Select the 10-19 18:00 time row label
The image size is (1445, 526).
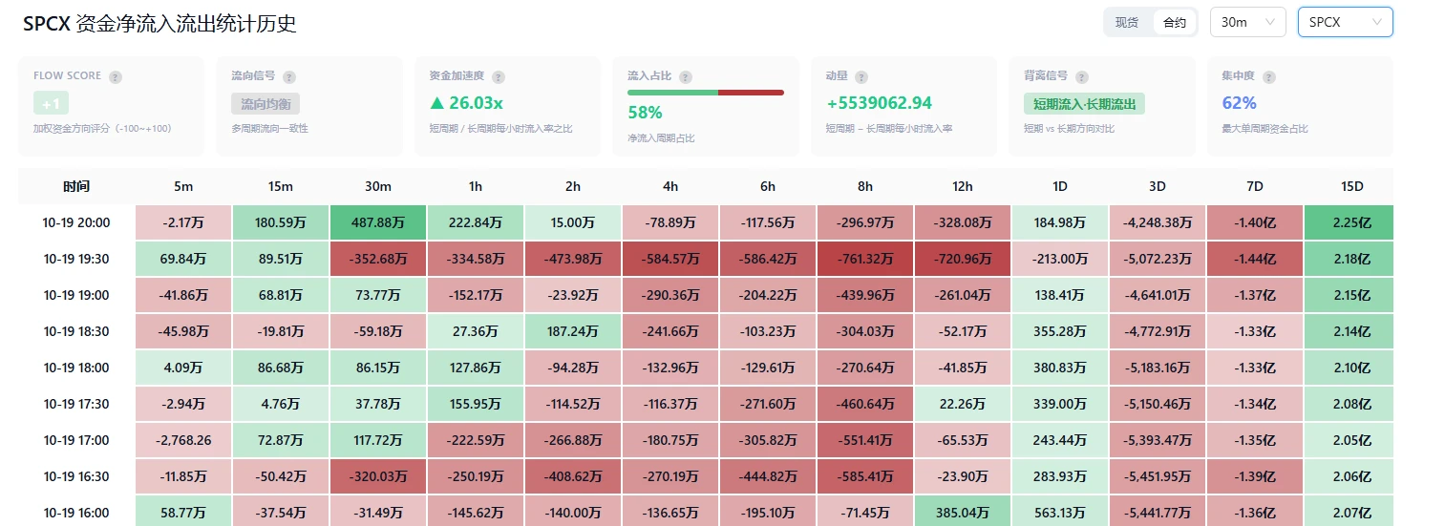pos(76,368)
